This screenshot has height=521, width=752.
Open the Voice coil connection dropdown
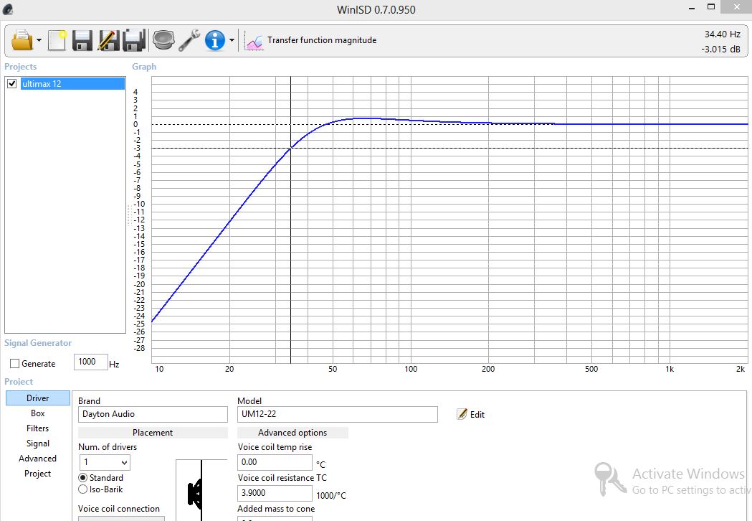coord(121,519)
